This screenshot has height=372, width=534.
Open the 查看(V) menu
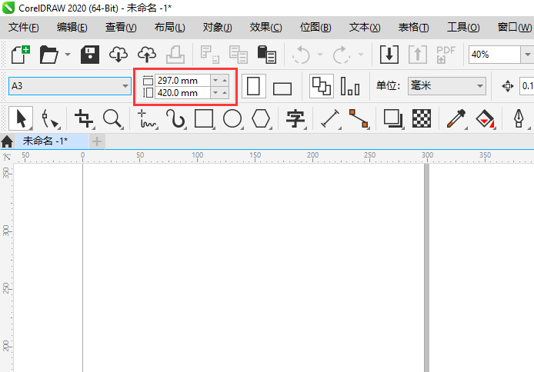[121, 27]
